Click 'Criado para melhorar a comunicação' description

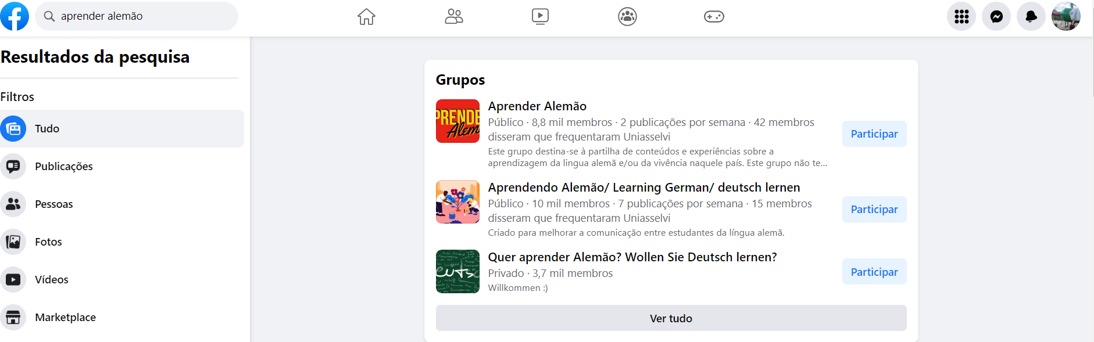tap(636, 233)
